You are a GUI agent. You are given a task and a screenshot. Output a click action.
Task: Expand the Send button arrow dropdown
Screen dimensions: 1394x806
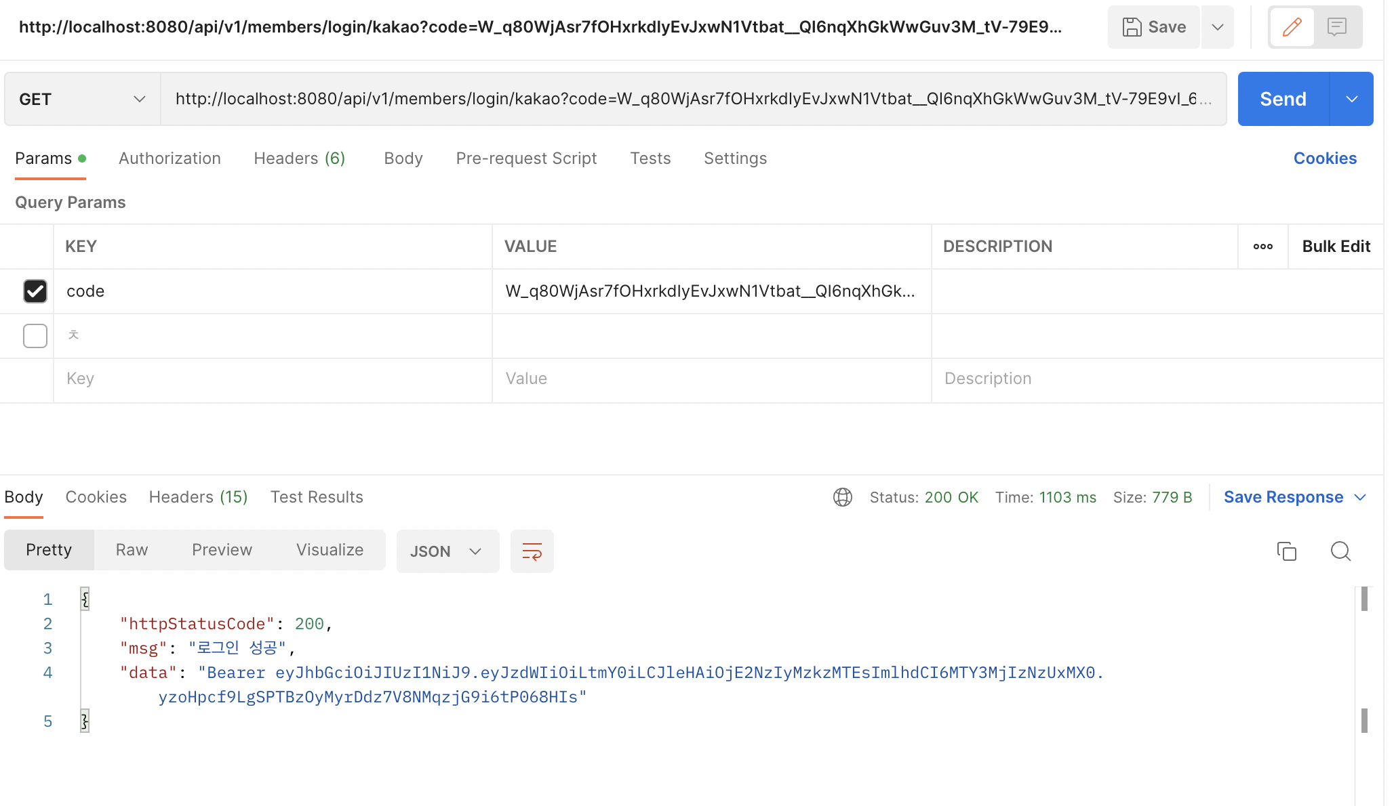coord(1352,99)
